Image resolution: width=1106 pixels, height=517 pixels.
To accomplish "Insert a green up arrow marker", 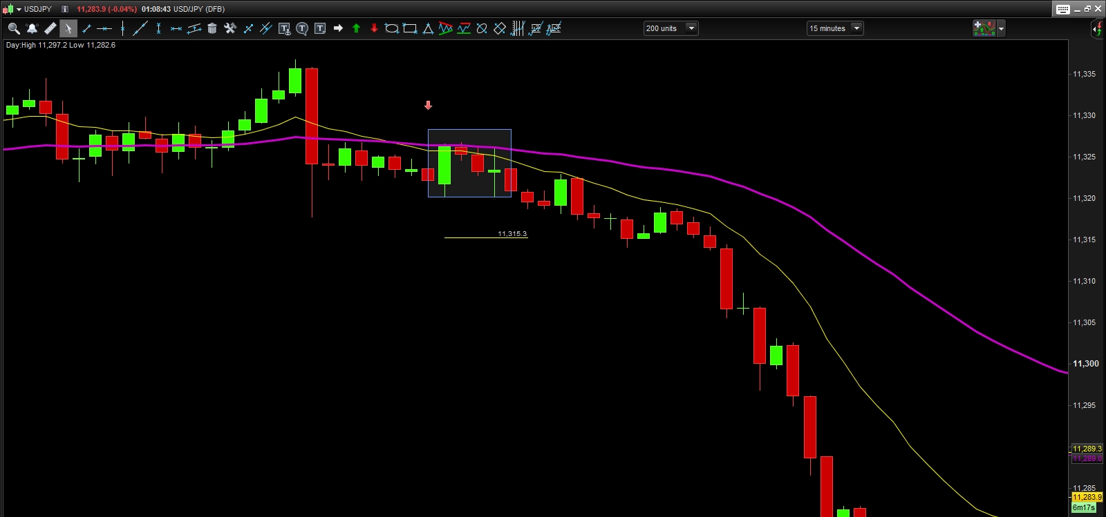I will click(356, 28).
